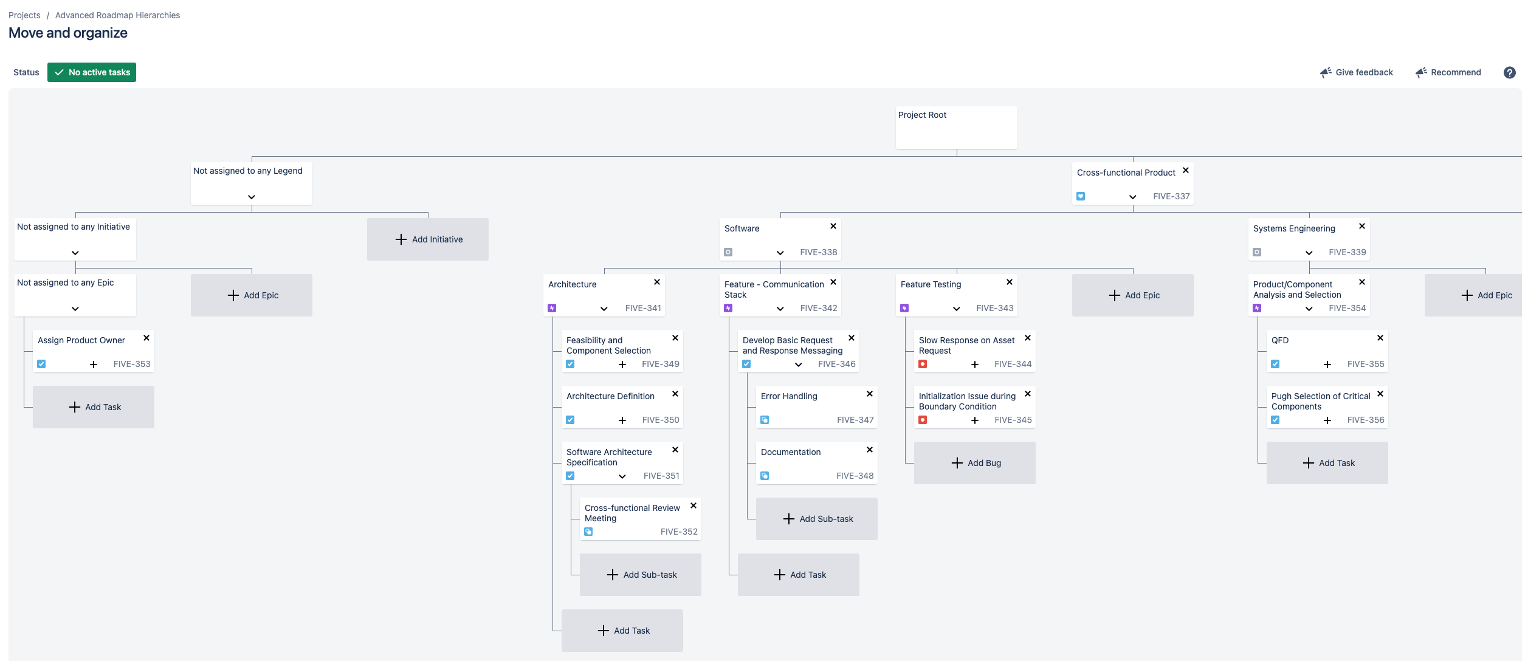Image resolution: width=1528 pixels, height=661 pixels.
Task: Click the task checkbox icon on Architecture Definition
Action: tap(570, 420)
